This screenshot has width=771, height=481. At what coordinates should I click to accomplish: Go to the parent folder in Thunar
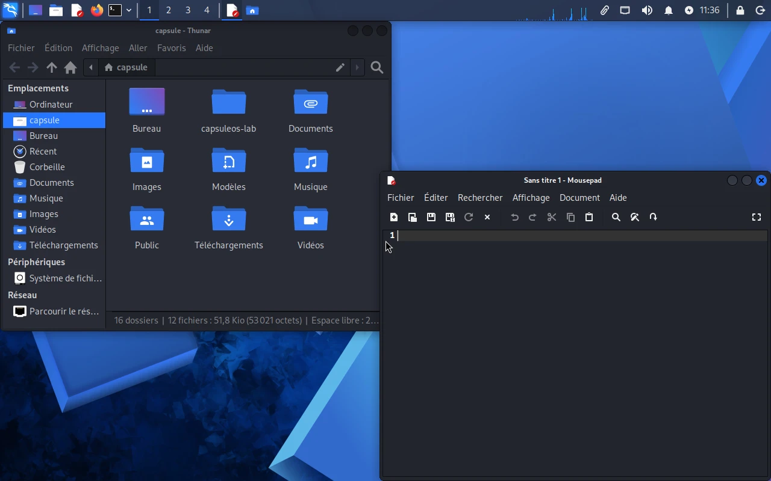click(x=52, y=67)
